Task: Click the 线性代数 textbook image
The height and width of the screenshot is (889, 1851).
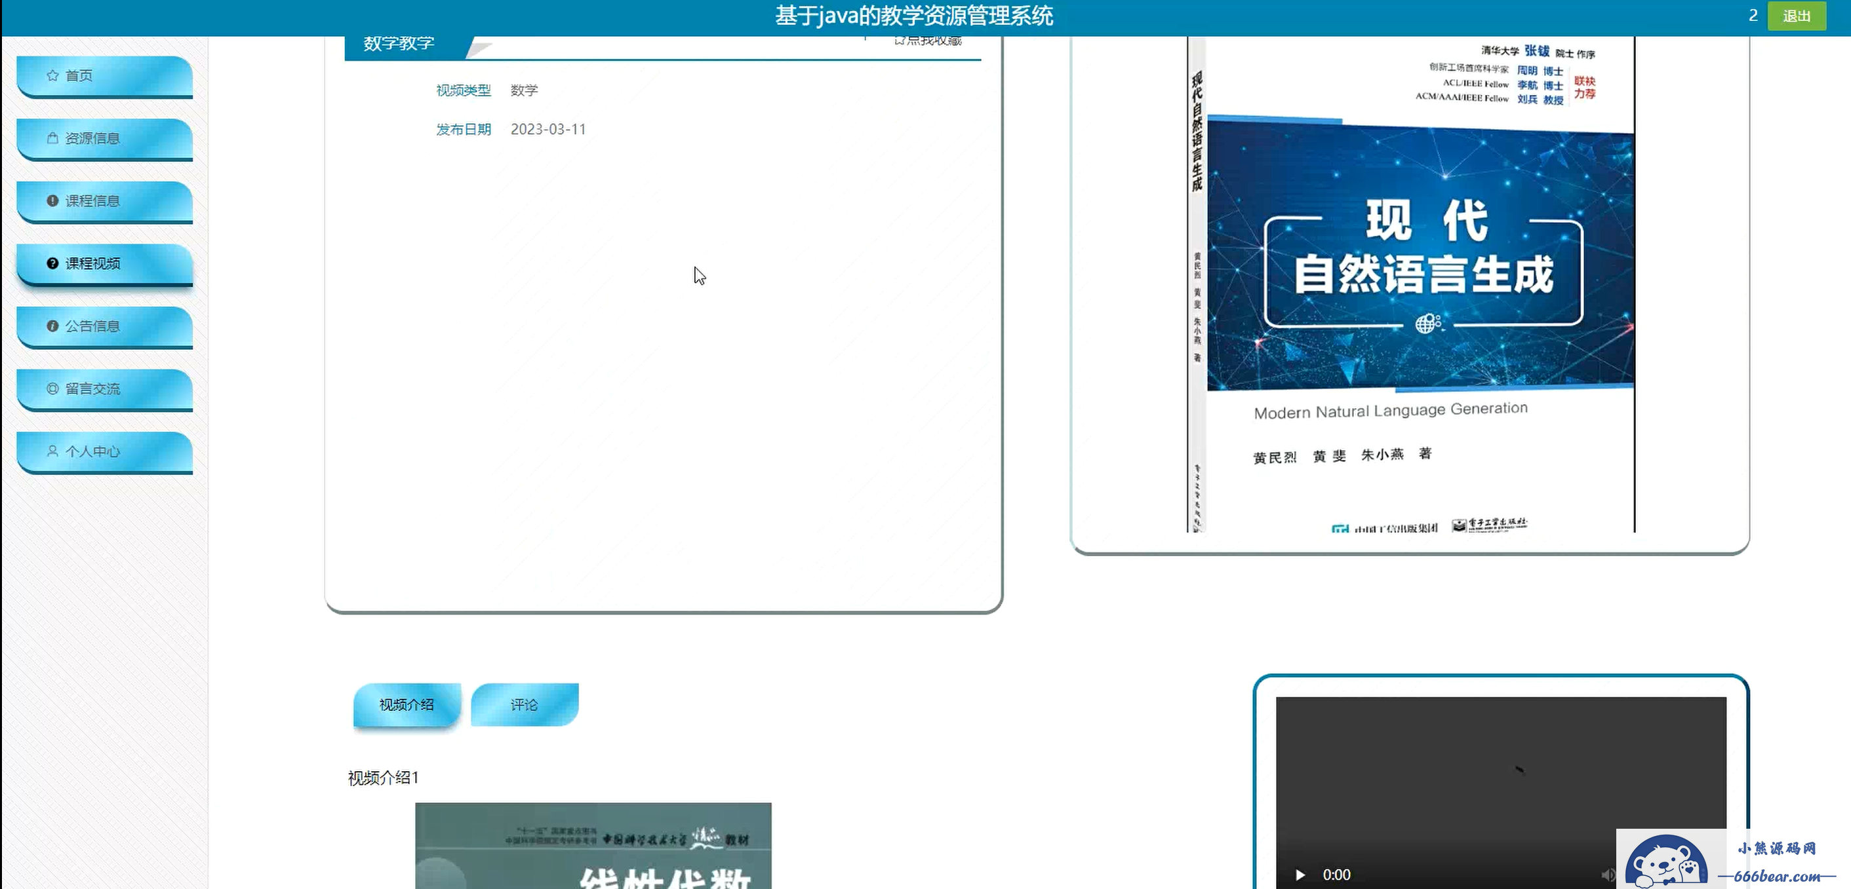Action: (593, 846)
